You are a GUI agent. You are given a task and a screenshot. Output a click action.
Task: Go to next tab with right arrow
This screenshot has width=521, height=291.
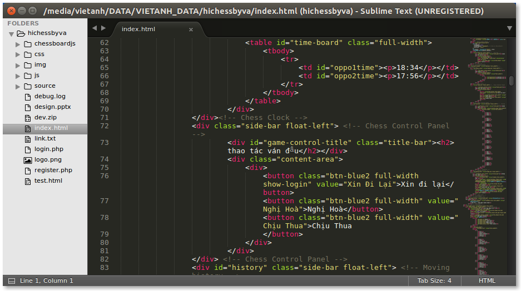point(103,28)
